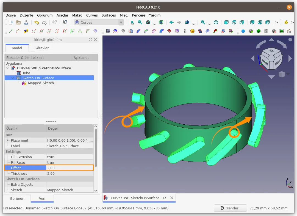Click the Blender navigation style button
Image resolution: width=297 pixels, height=216 pixels.
click(x=230, y=208)
